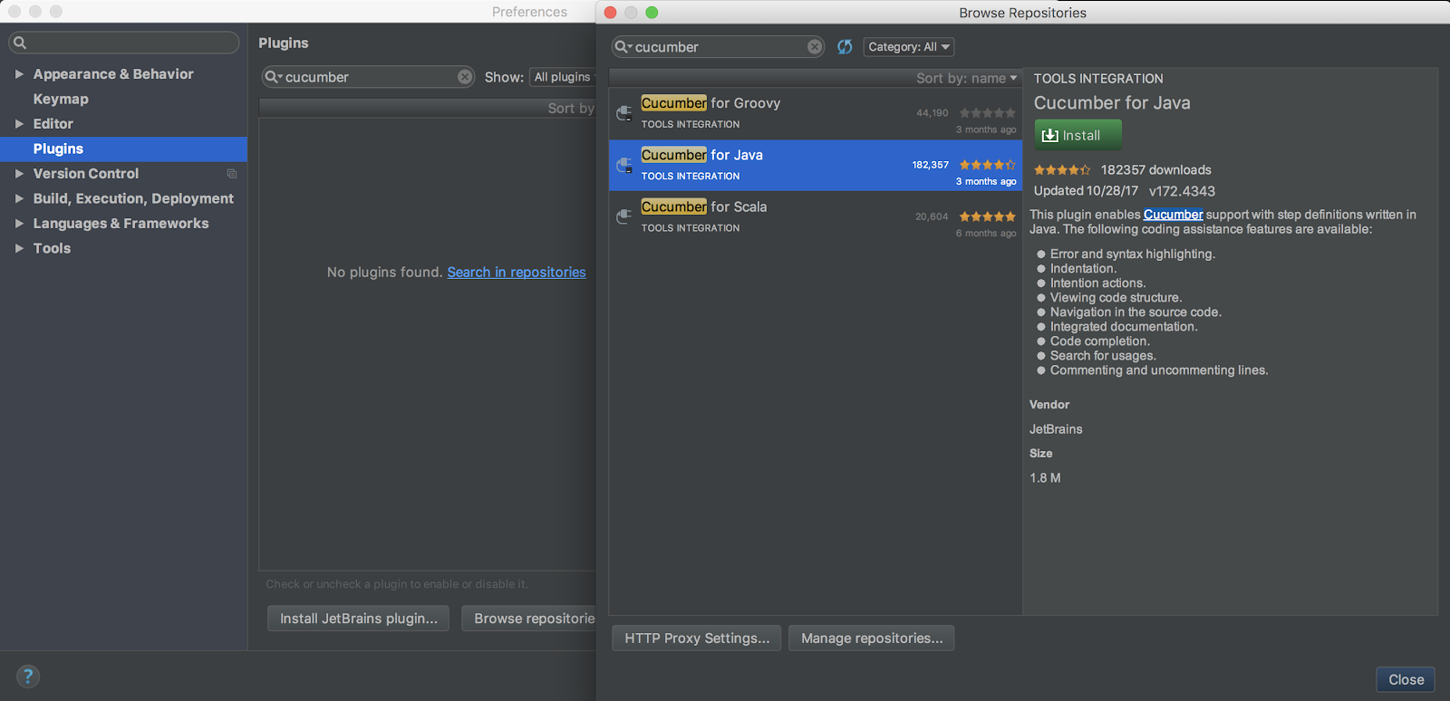Click the plugin icon for Cucumber for Groovy
The width and height of the screenshot is (1450, 701).
[x=624, y=113]
